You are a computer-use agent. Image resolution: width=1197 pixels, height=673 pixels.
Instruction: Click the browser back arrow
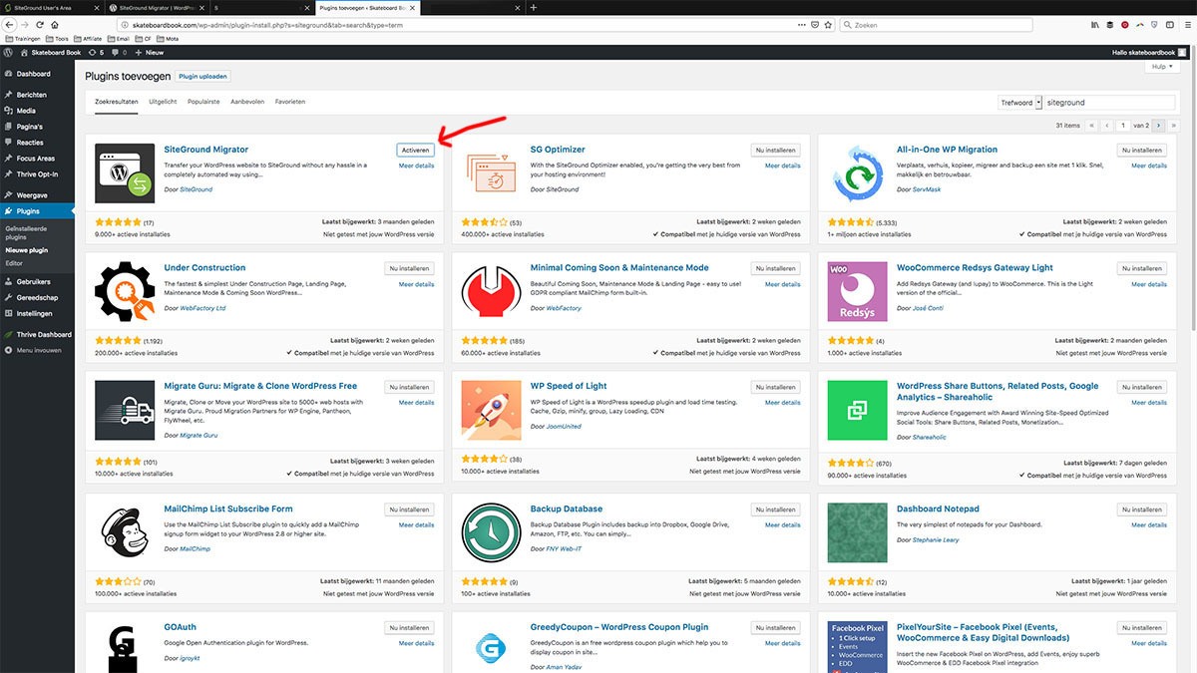[x=10, y=24]
